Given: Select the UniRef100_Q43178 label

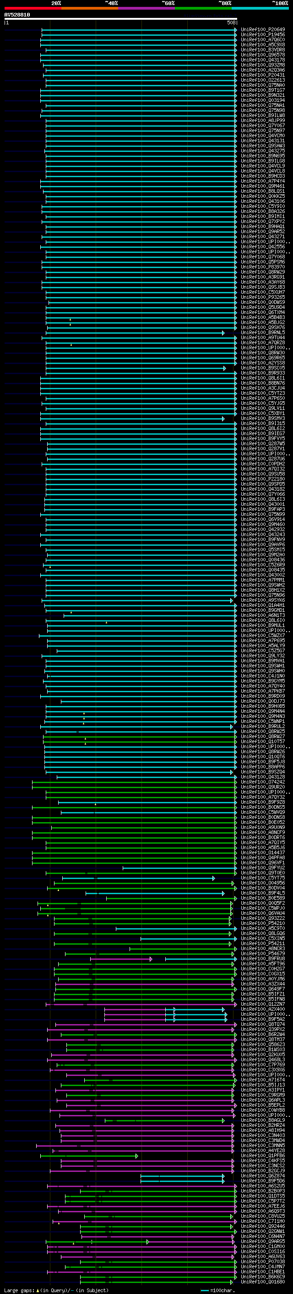Looking at the screenshot, I should coord(263,60).
